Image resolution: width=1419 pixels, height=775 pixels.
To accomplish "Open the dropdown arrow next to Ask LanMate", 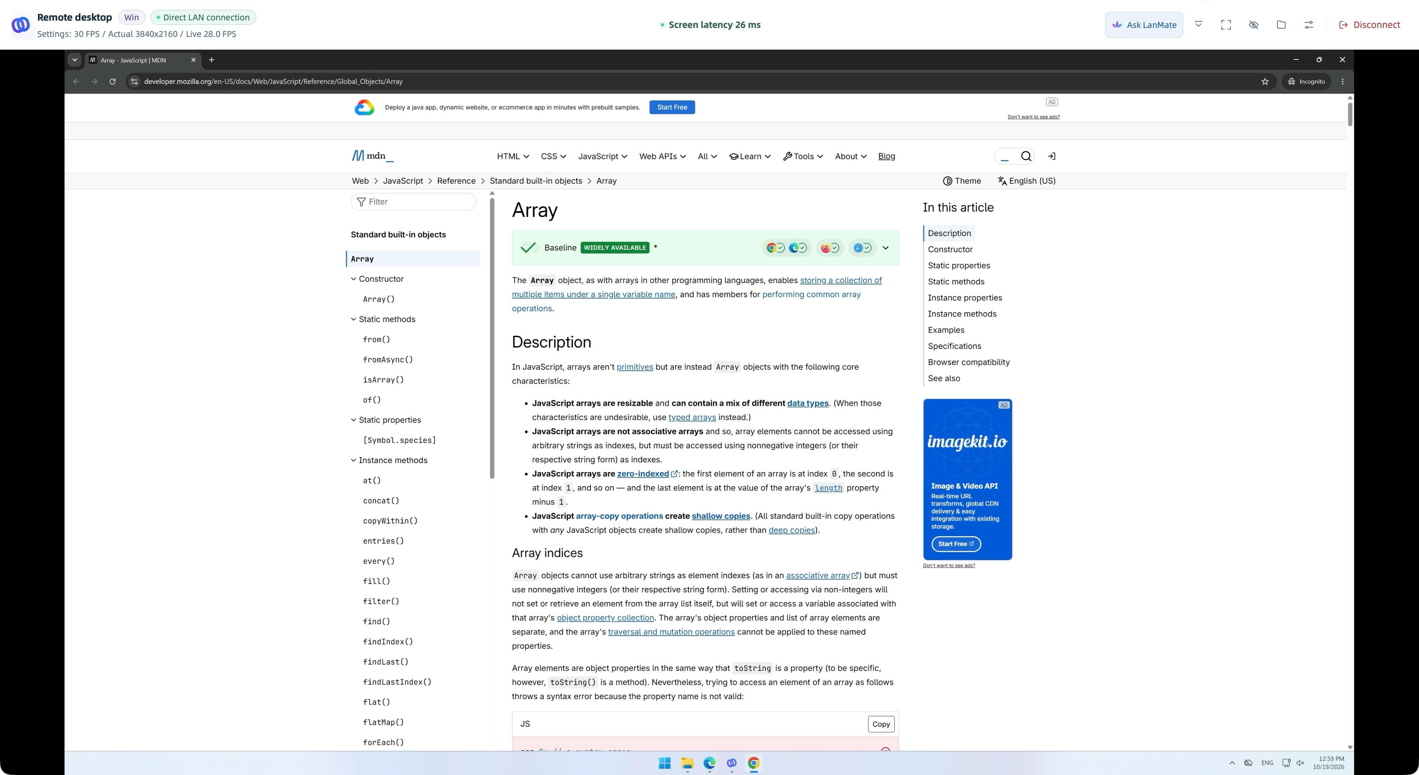I will point(1198,25).
